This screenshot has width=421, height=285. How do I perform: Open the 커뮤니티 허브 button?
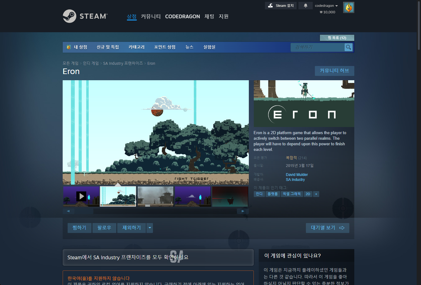(334, 71)
